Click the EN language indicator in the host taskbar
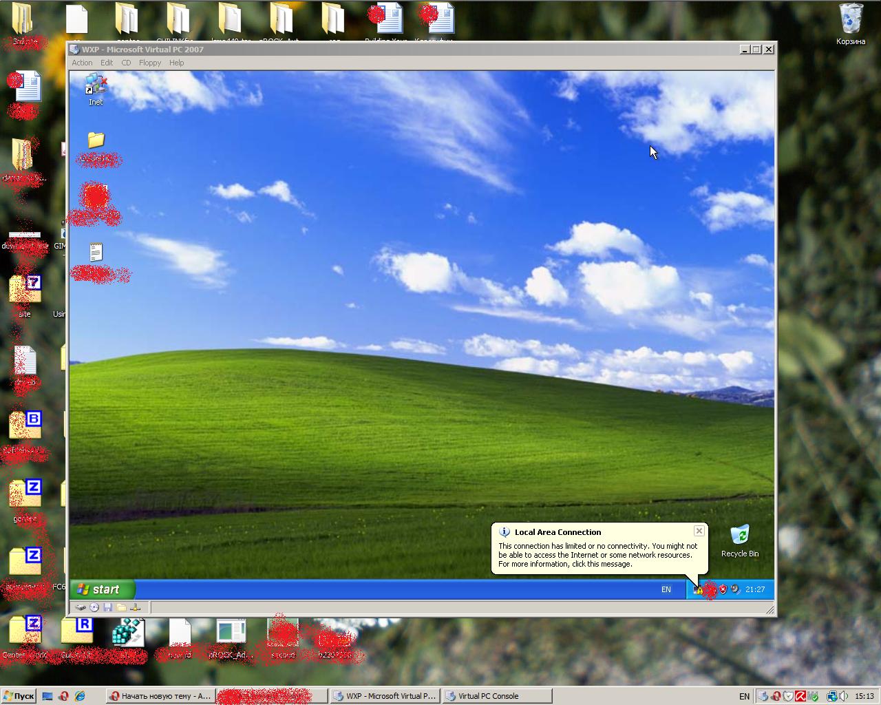This screenshot has width=881, height=705. [x=744, y=697]
